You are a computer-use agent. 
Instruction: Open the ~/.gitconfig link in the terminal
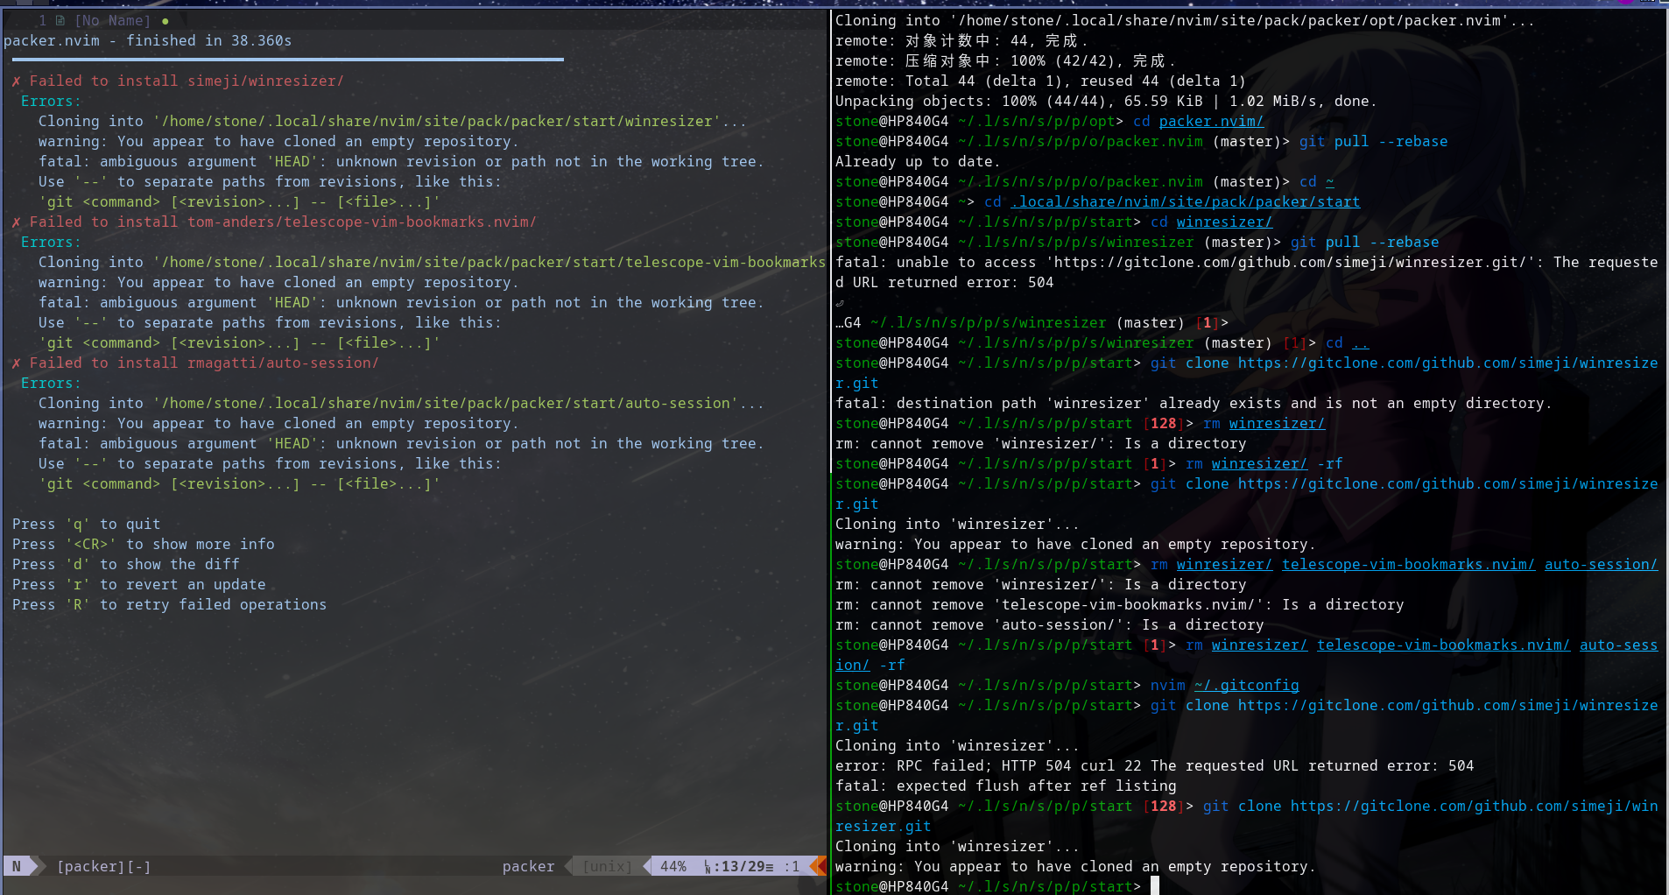coord(1247,685)
